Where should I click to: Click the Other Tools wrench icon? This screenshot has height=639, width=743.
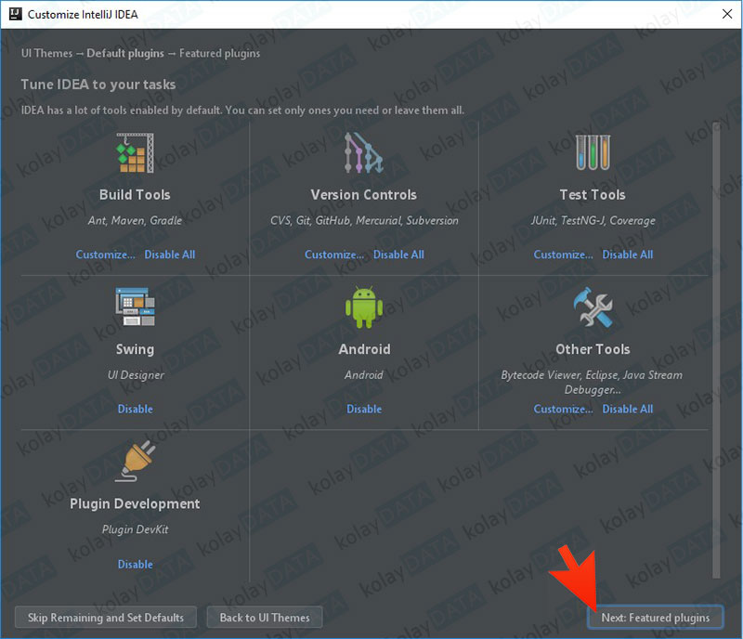[x=592, y=307]
